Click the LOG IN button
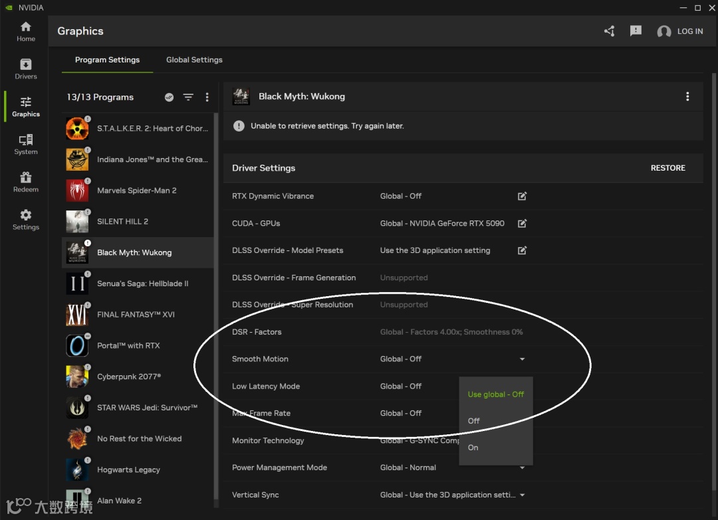 tap(690, 31)
